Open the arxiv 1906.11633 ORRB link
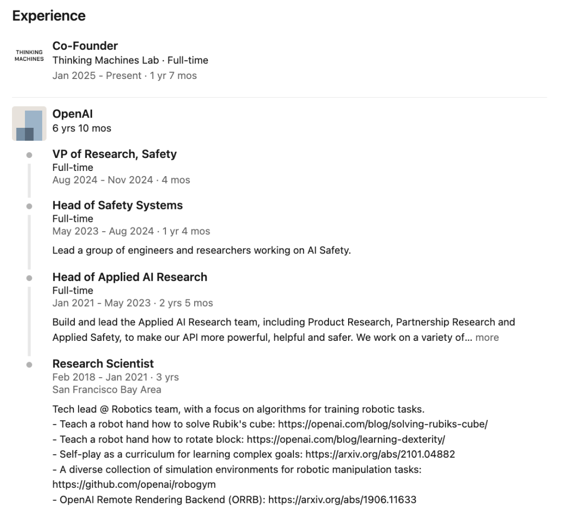The height and width of the screenshot is (517, 562). click(x=342, y=499)
